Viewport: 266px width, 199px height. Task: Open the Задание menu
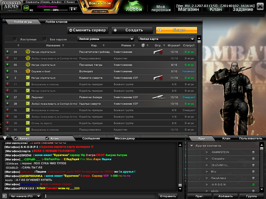(243, 9)
